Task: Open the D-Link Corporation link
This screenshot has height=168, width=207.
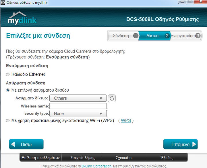Action: pyautogui.click(x=97, y=166)
